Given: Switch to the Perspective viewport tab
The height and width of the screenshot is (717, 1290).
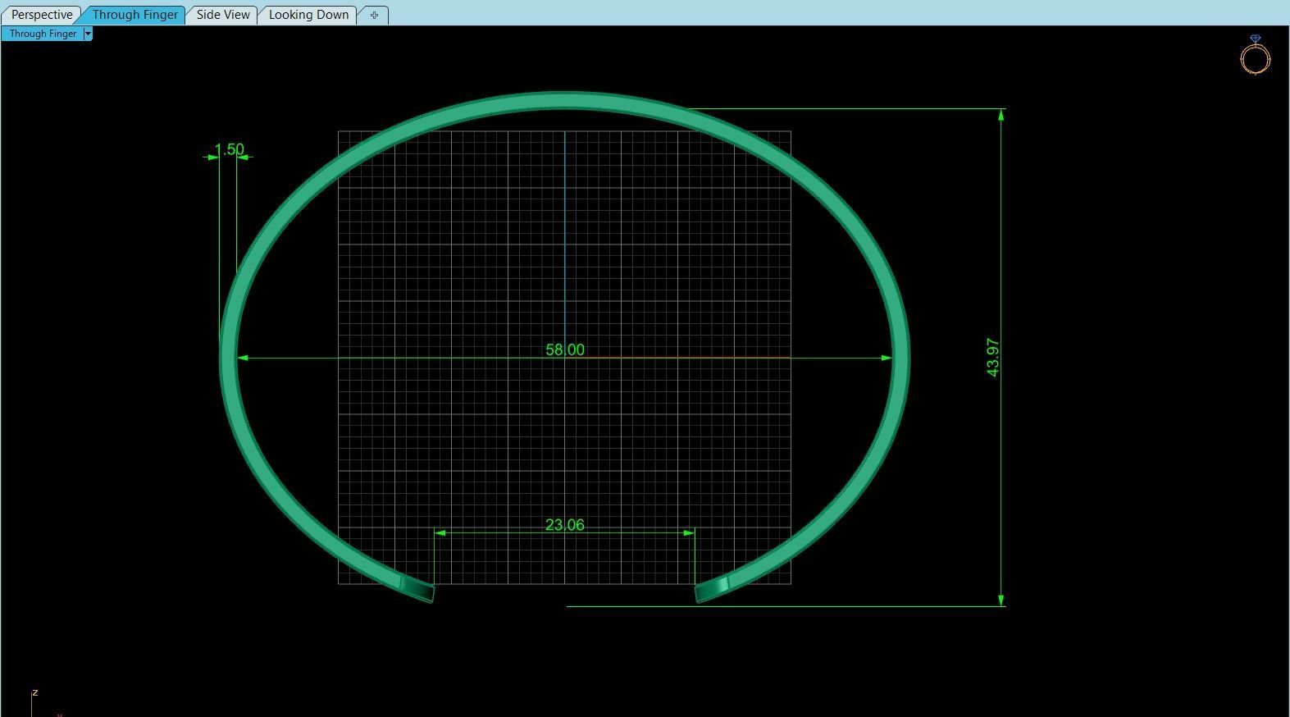Looking at the screenshot, I should 42,15.
